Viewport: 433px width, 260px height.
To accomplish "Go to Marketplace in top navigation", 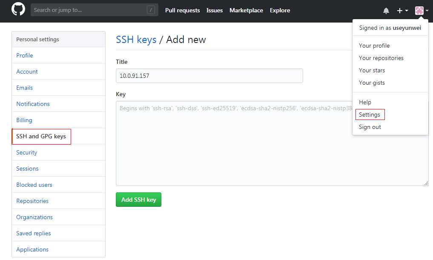I will tap(246, 11).
